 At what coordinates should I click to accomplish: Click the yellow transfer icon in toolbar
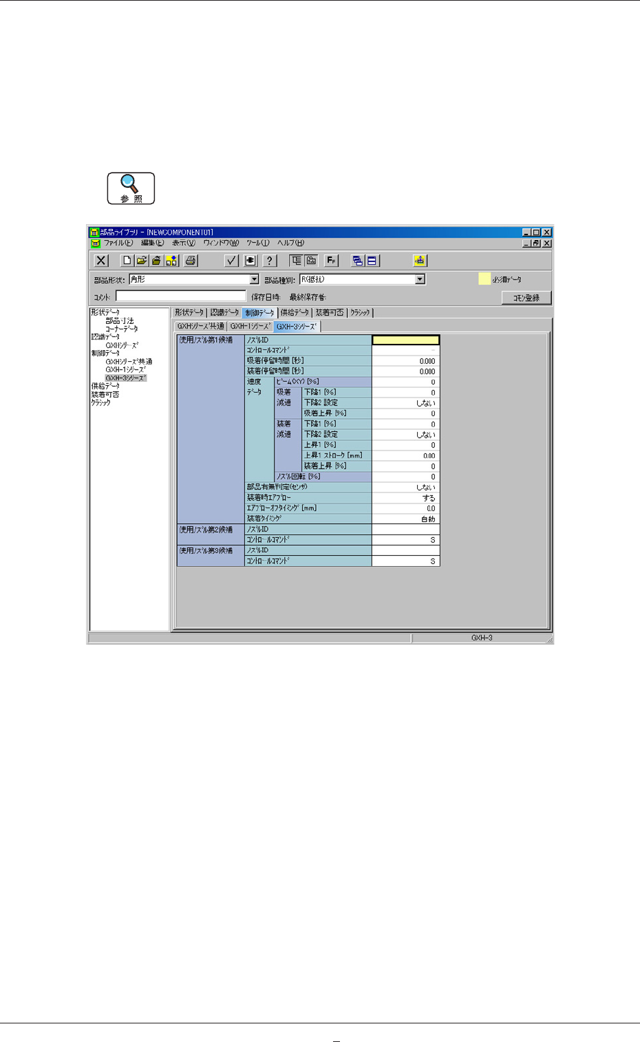420,261
